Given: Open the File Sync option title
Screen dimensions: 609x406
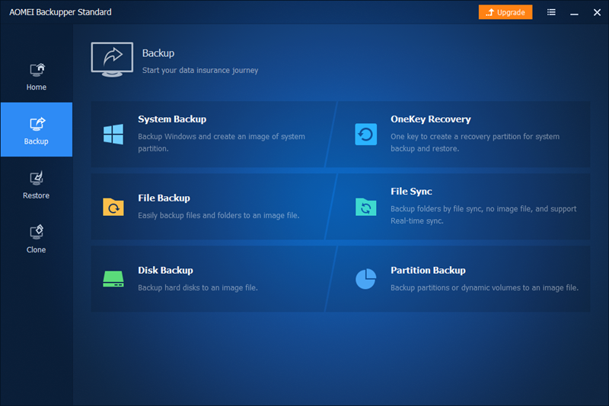Looking at the screenshot, I should [411, 192].
